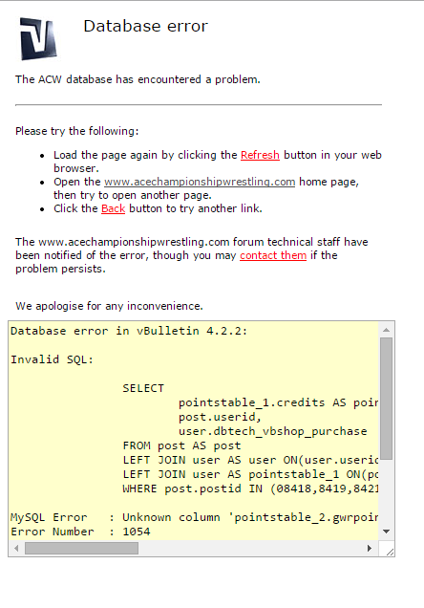This screenshot has width=424, height=608.
Task: Click the 'user.dbtech_vbshop_purchase' line
Action: tap(272, 431)
